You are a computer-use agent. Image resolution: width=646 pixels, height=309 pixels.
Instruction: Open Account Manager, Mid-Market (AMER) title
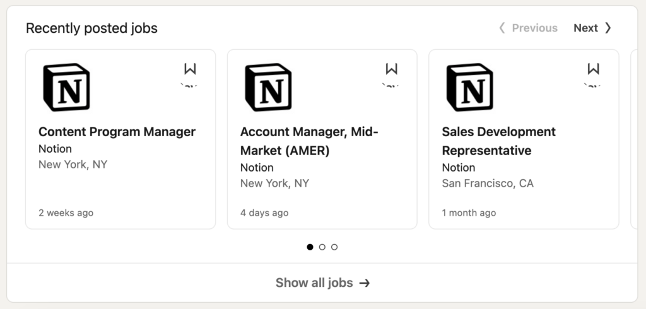coord(309,141)
